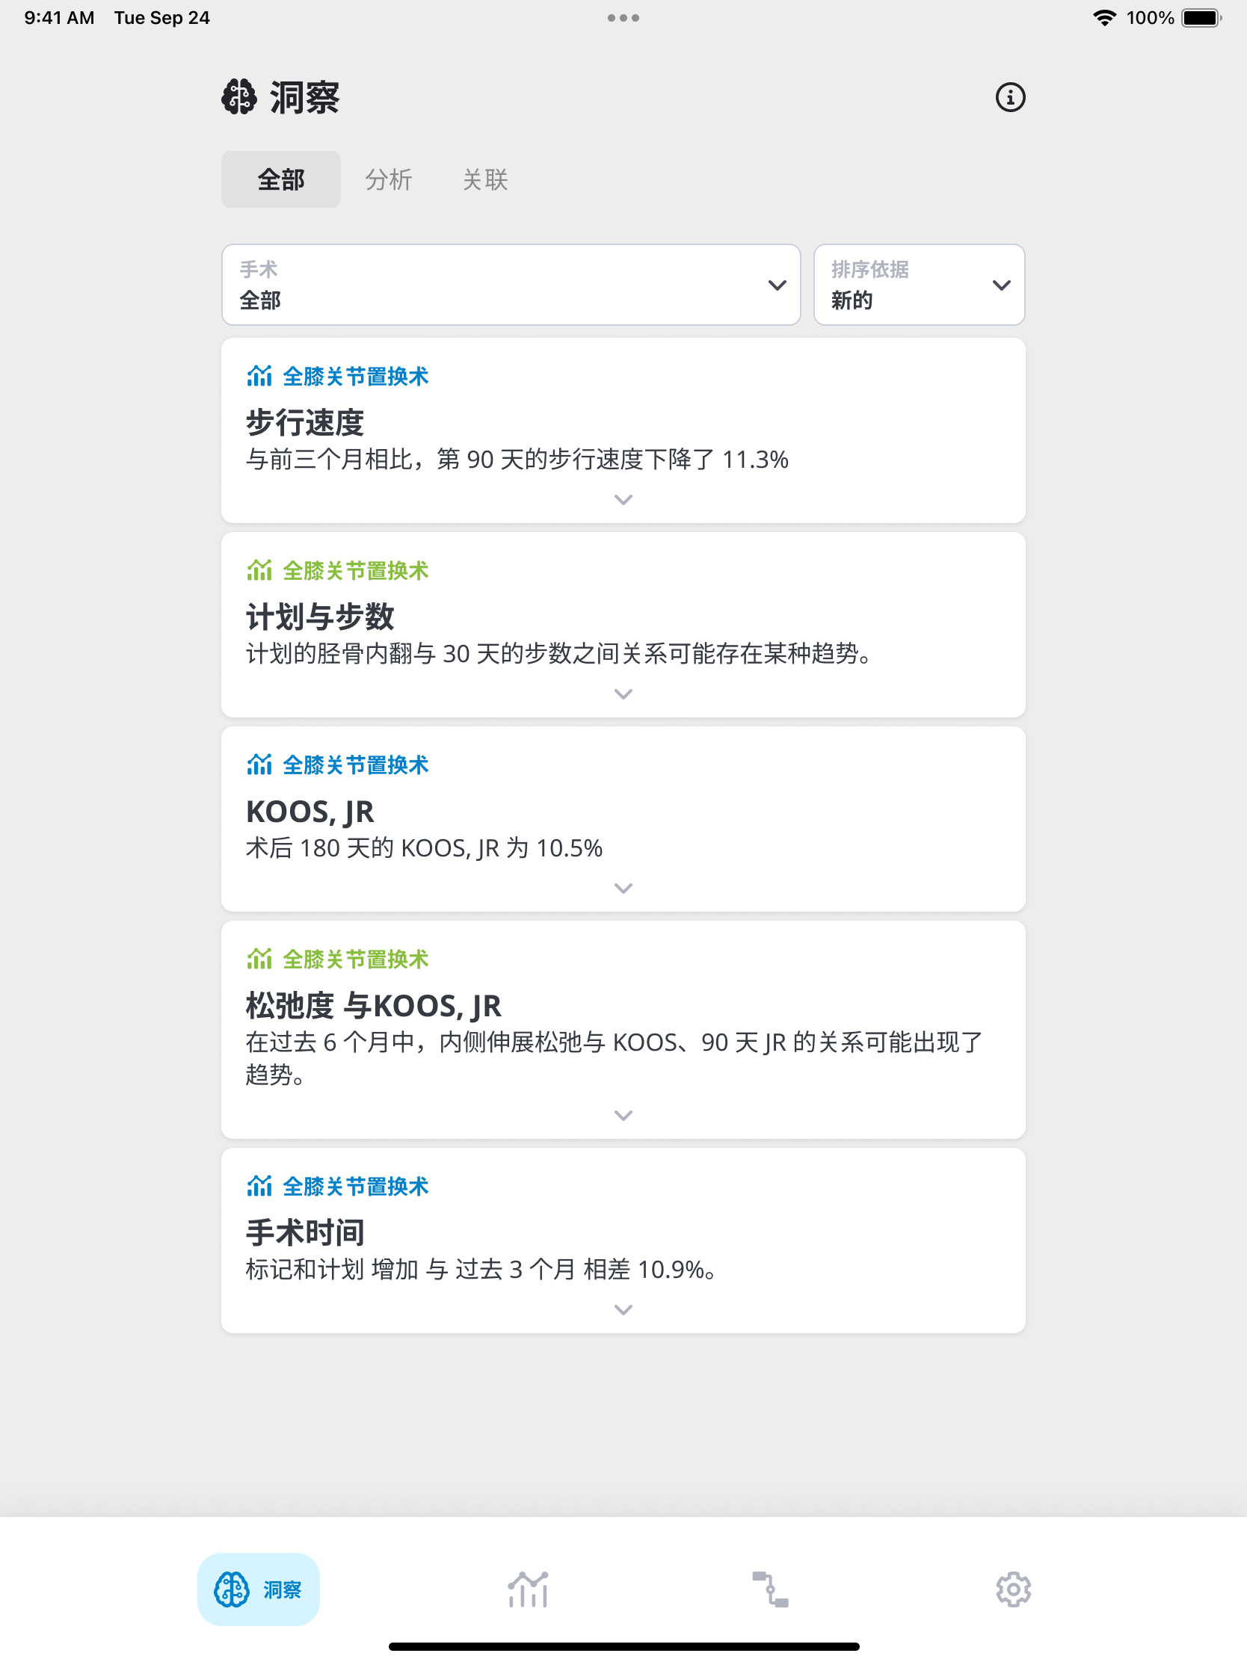Click text 标记和计划 增加 与 过去 3 个月
The height and width of the screenshot is (1662, 1247).
coord(410,1270)
